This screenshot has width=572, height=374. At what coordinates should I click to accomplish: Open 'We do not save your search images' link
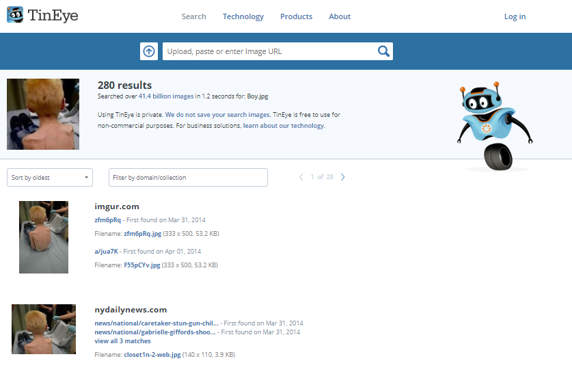click(217, 115)
